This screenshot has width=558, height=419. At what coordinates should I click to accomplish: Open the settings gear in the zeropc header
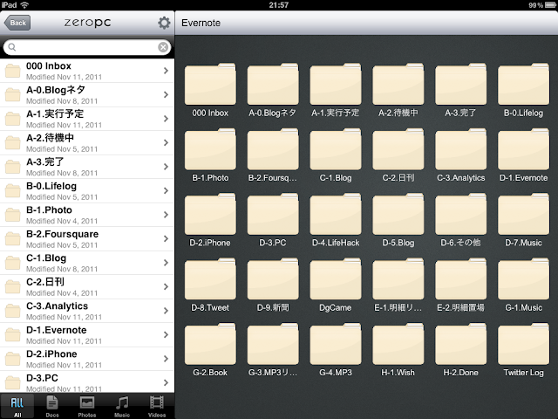coord(164,23)
